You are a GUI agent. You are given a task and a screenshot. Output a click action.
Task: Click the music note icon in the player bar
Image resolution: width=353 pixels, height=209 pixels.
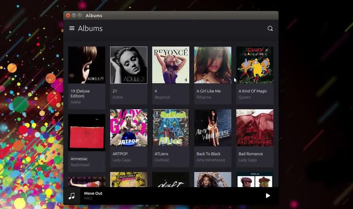tap(72, 196)
